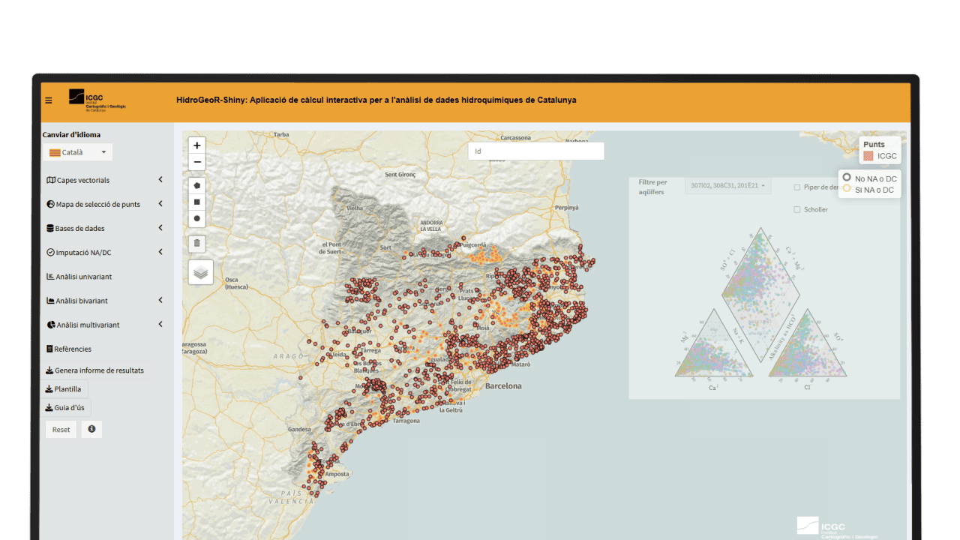
Task: Click the trash delete shapes icon
Action: point(197,243)
